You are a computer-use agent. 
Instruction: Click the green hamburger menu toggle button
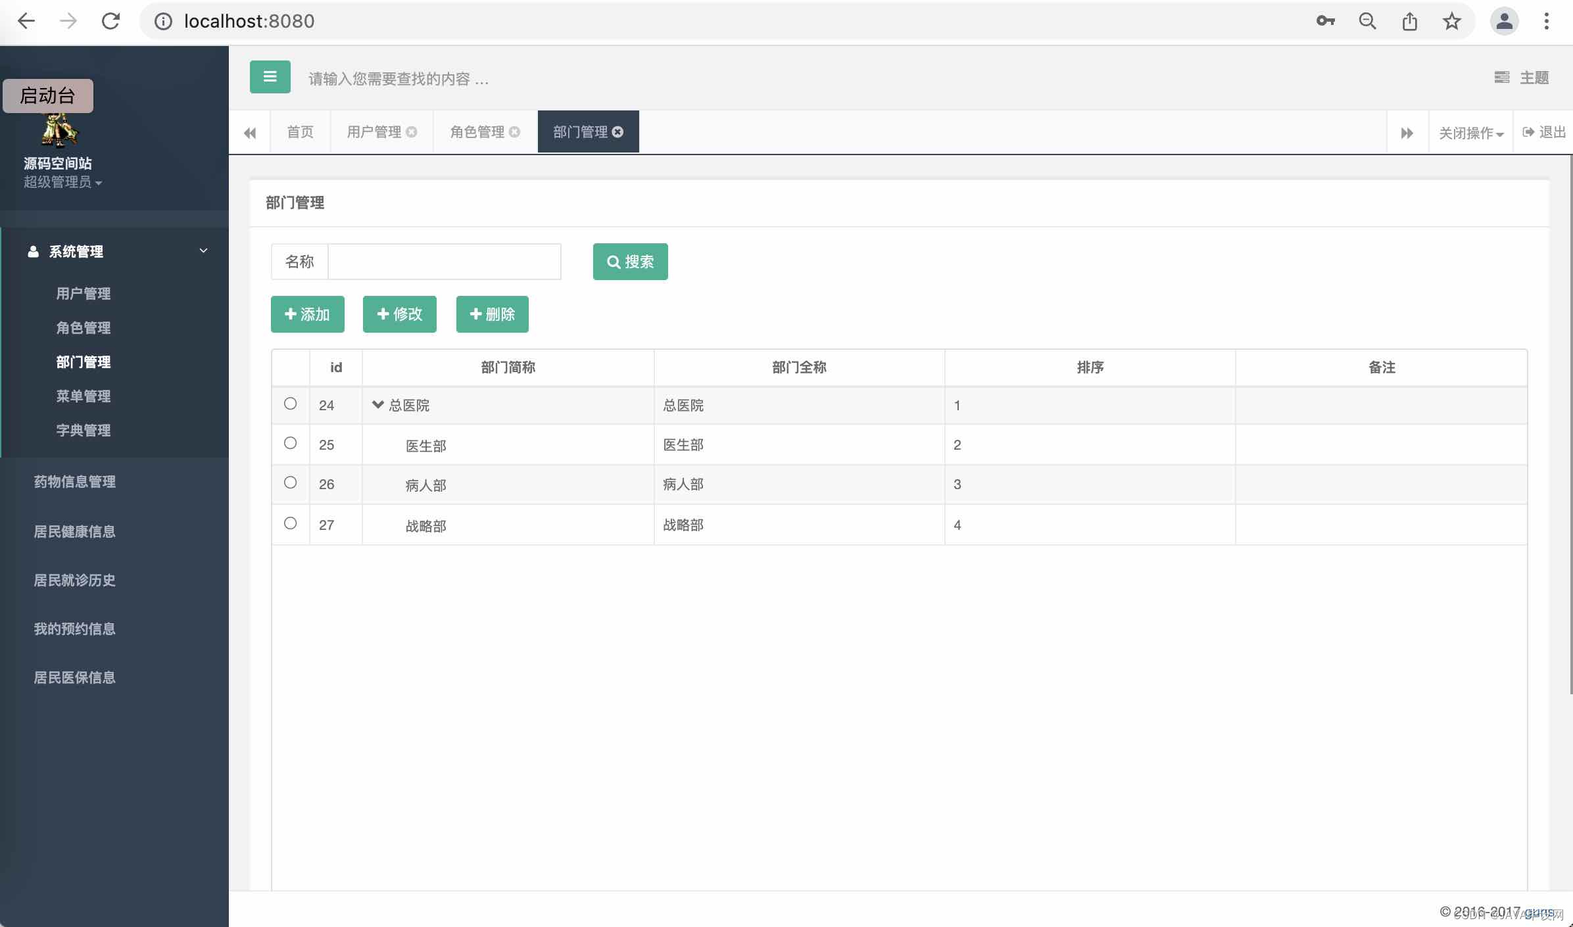click(x=270, y=77)
